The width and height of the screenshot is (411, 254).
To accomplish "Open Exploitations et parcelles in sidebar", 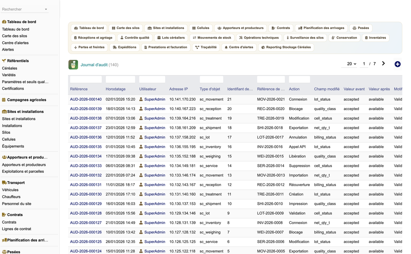I will pyautogui.click(x=23, y=172).
